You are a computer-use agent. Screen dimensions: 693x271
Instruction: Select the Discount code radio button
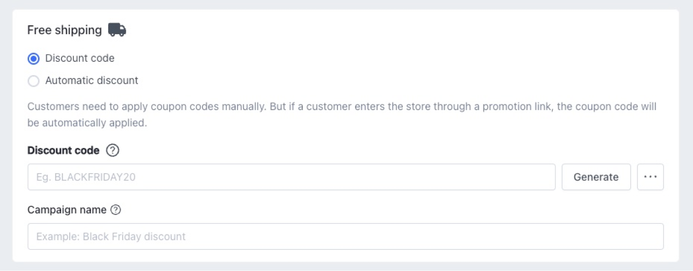click(33, 59)
